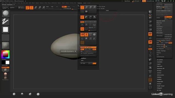Activate Quick Sketch mode

[x=21, y=7]
